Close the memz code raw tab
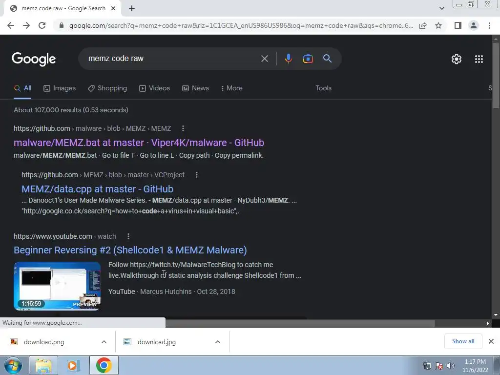This screenshot has width=500, height=375. tap(113, 8)
